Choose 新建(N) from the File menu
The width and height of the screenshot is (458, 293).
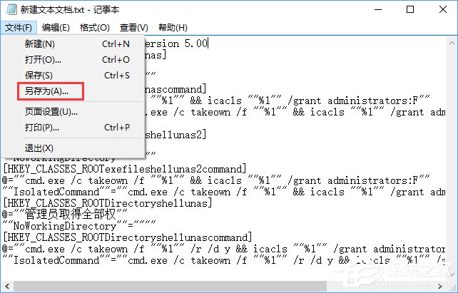73,44
